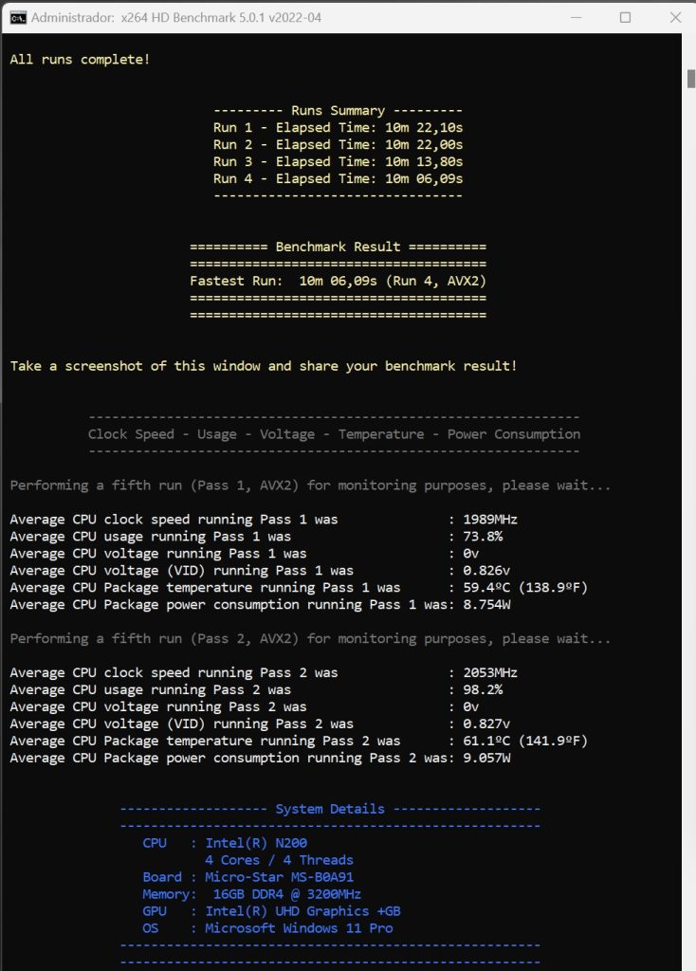Select the Run 3 elapsed time line
The width and height of the screenshot is (696, 971).
point(339,161)
